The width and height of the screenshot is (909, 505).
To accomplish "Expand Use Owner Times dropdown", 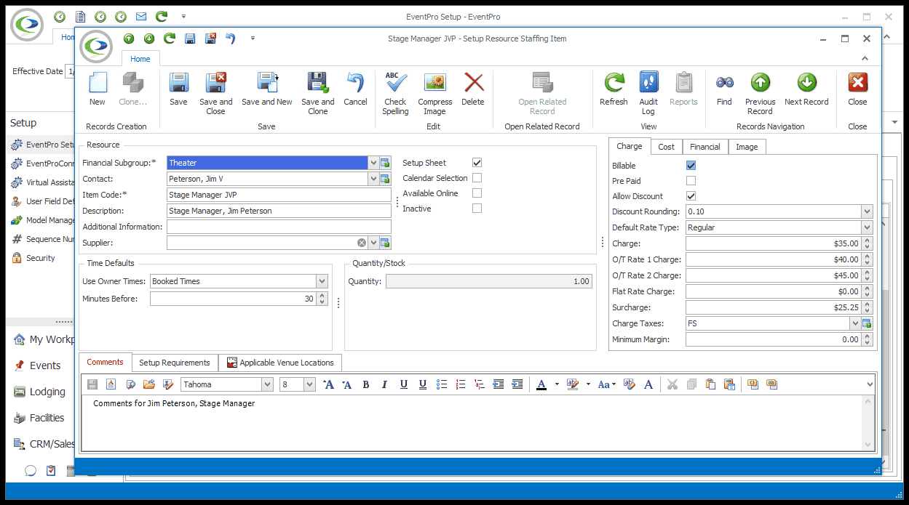I will [322, 281].
